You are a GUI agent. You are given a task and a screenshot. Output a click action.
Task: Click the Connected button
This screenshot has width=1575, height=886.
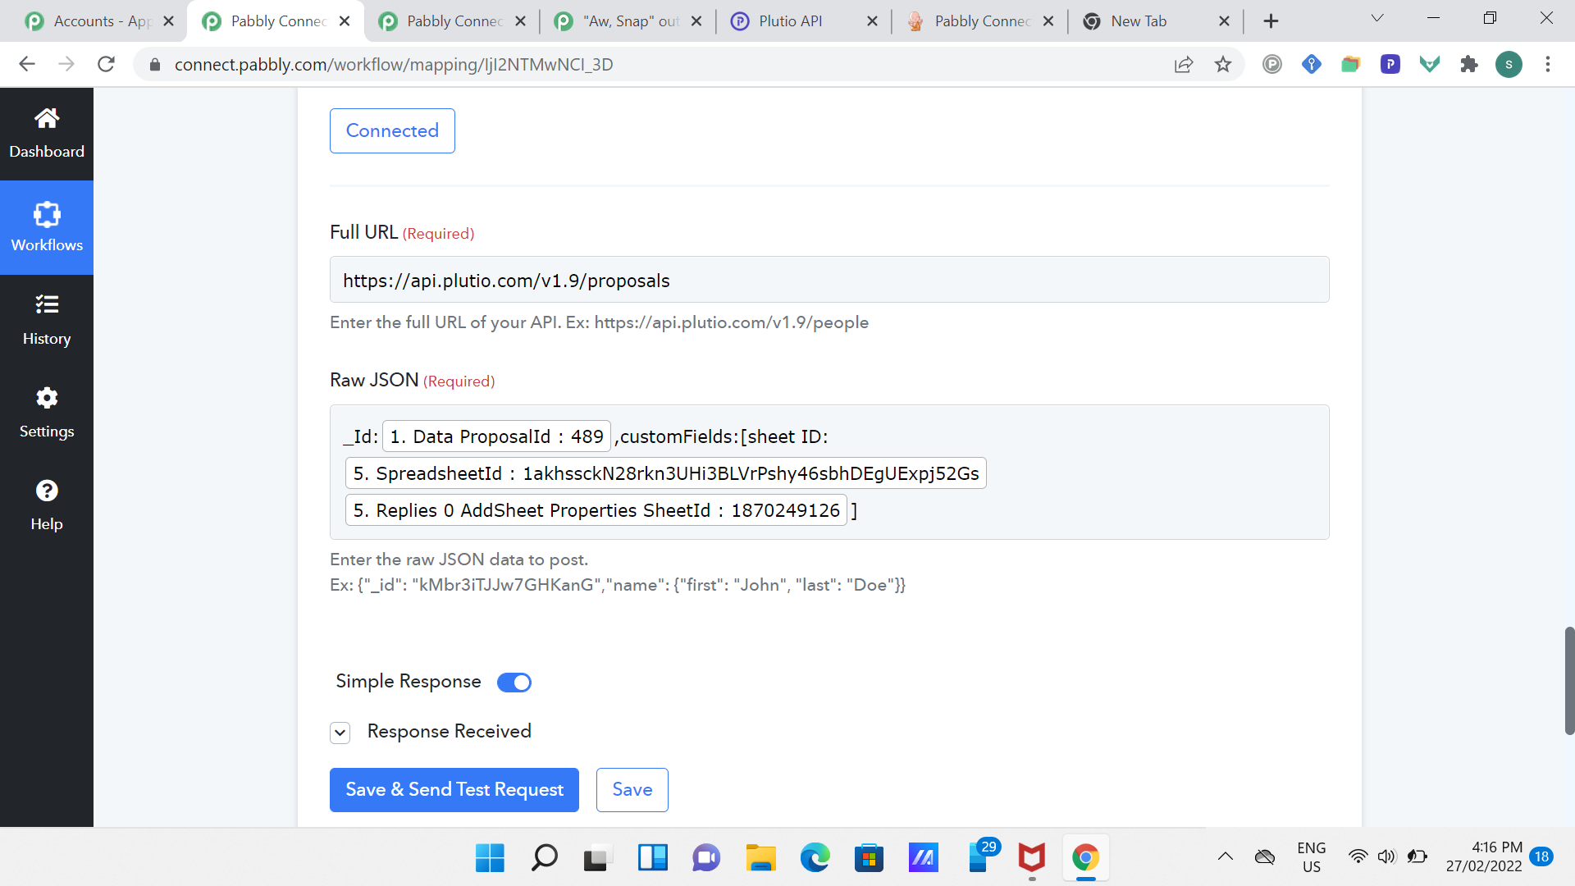tap(392, 130)
